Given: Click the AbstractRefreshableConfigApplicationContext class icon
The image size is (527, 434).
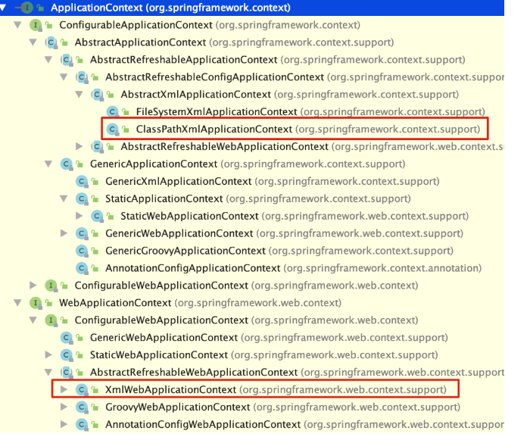Looking at the screenshot, I should click(82, 77).
